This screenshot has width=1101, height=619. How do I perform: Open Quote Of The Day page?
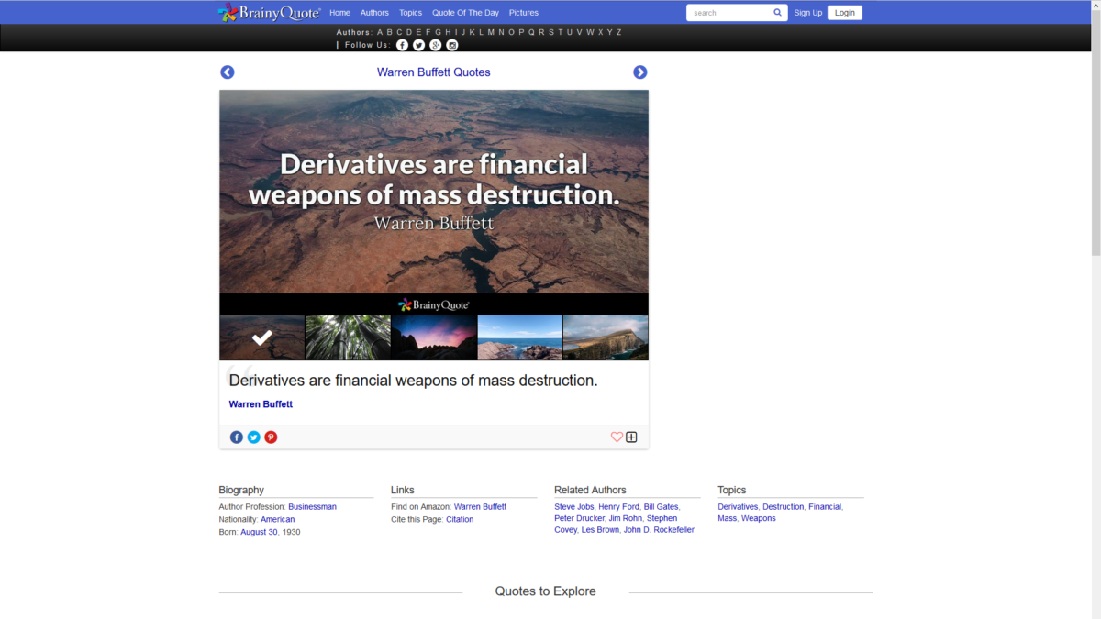466,13
